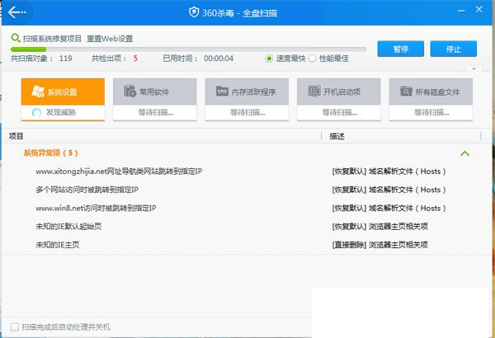
Task: Click the 360 shield logo in title
Action: (x=194, y=12)
